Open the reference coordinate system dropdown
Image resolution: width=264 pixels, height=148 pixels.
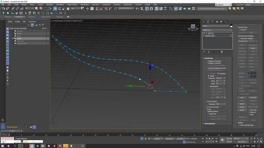pos(75,8)
